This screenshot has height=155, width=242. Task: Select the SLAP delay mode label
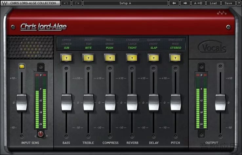[x=154, y=48]
